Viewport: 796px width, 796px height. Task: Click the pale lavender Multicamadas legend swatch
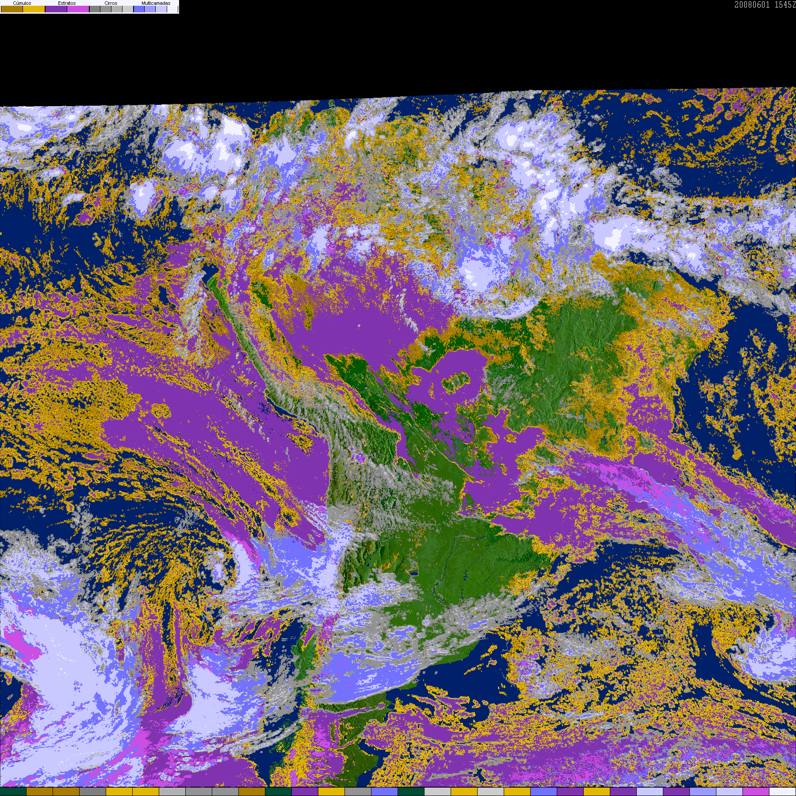tap(161, 9)
